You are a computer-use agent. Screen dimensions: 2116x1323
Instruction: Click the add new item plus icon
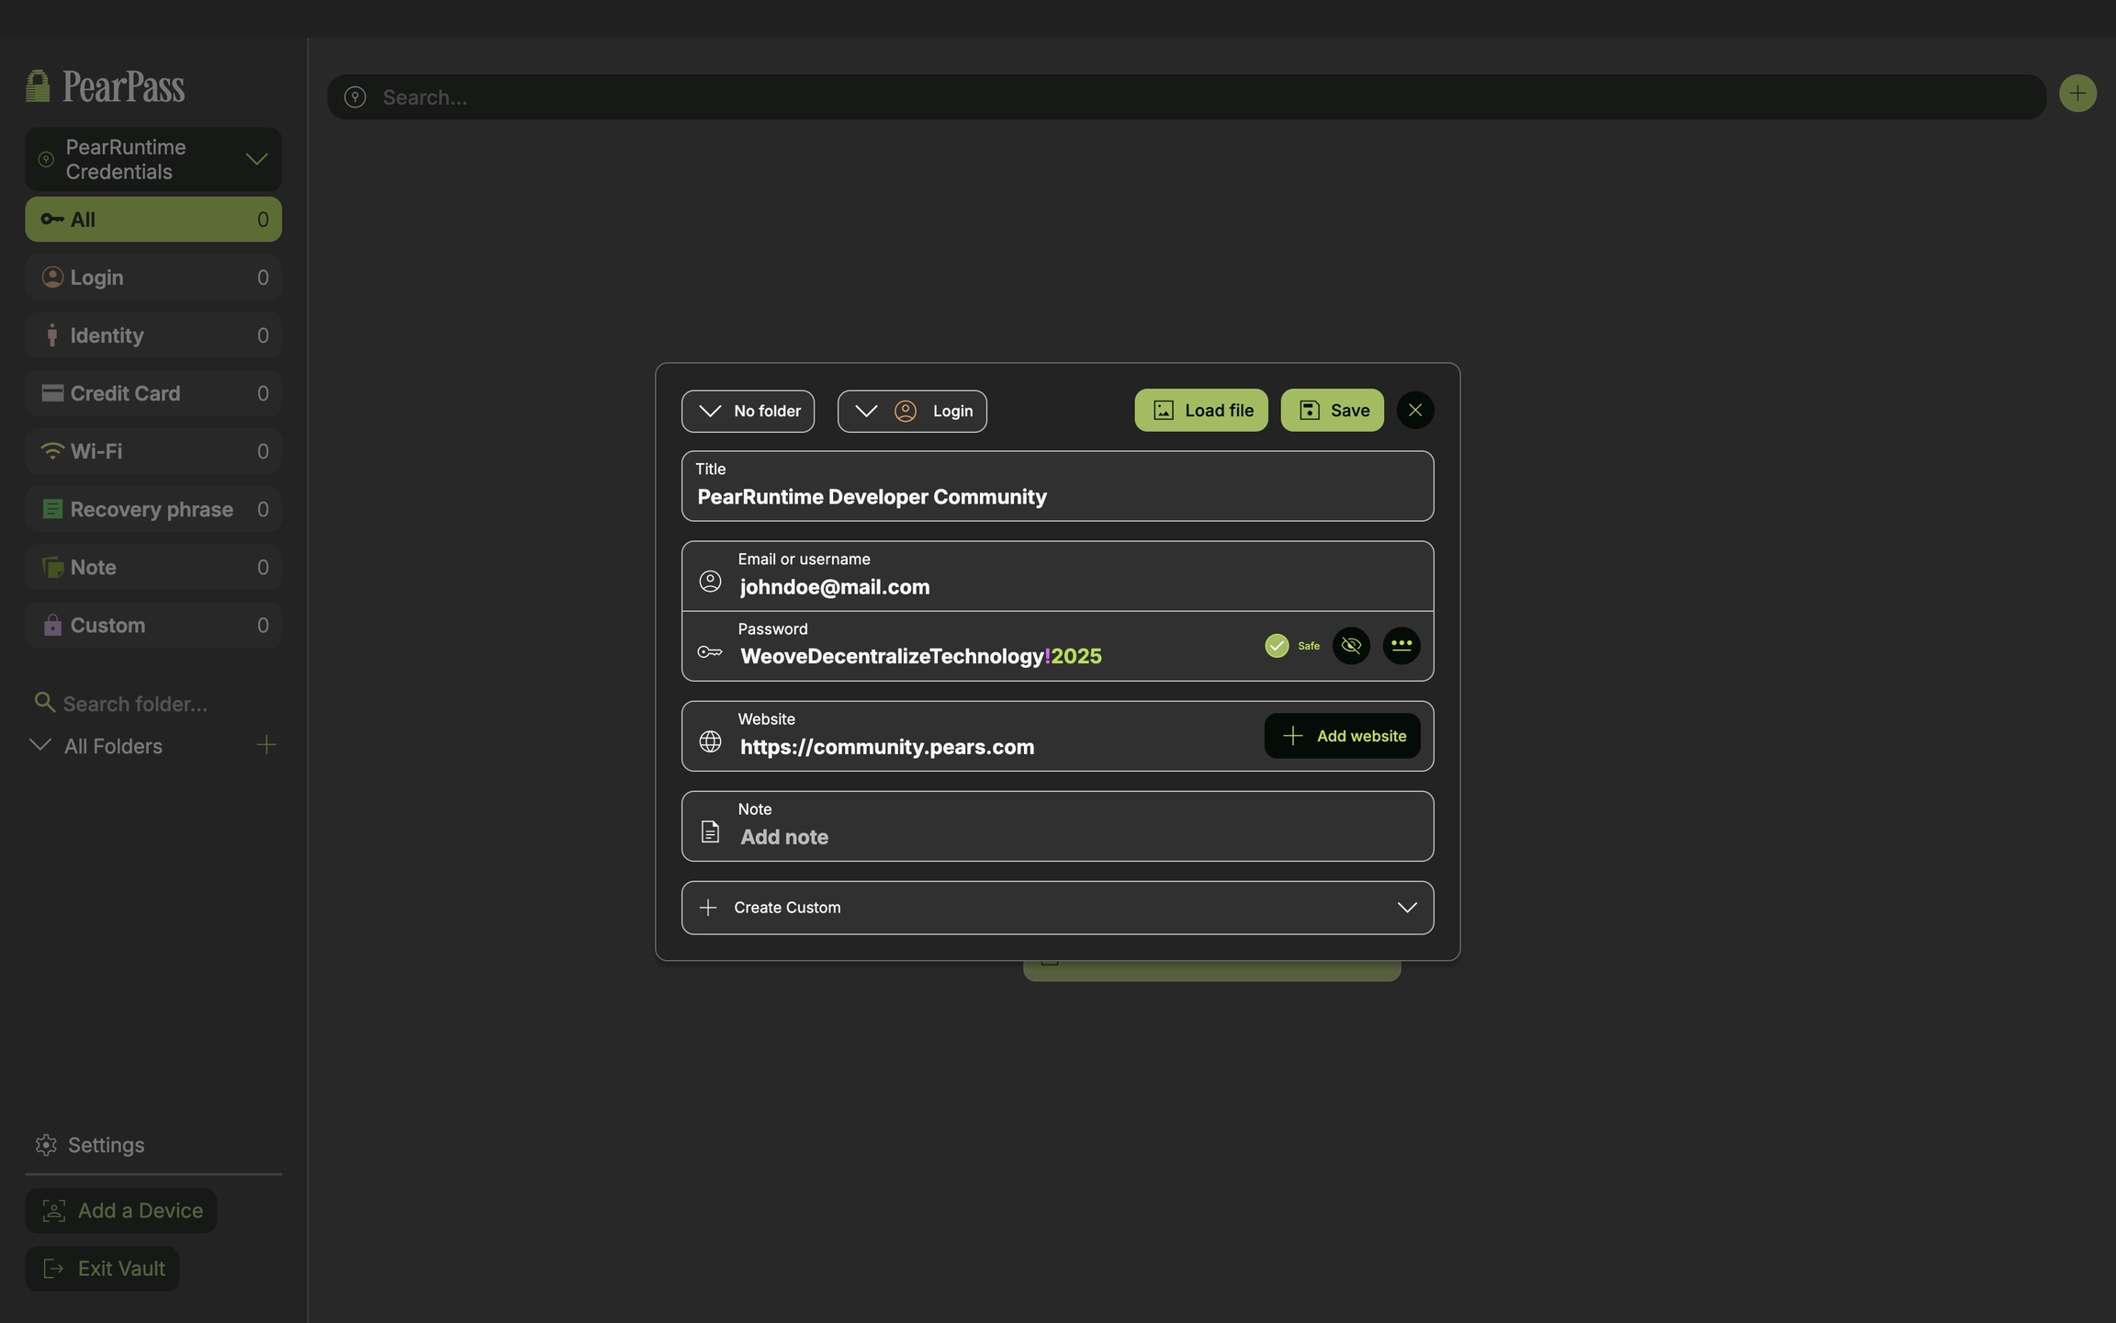[2077, 94]
